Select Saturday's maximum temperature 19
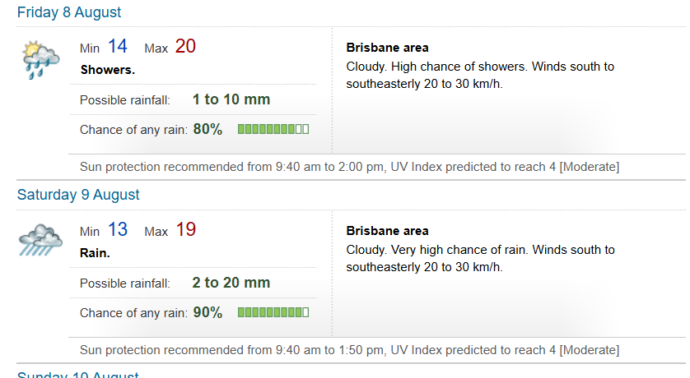 (186, 229)
